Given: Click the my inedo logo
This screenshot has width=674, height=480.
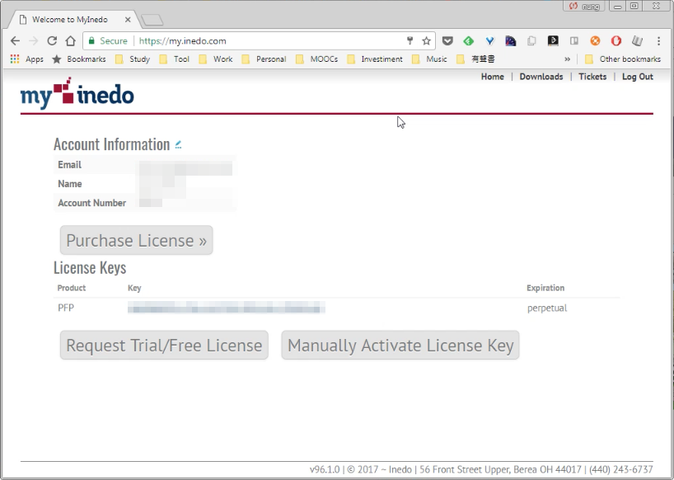Looking at the screenshot, I should click(77, 93).
